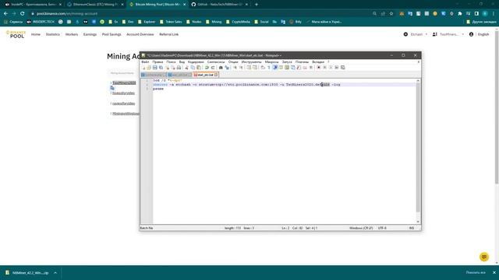Open the Token Sales bookmarks folder
The width and height of the screenshot is (499, 280).
pos(171,22)
